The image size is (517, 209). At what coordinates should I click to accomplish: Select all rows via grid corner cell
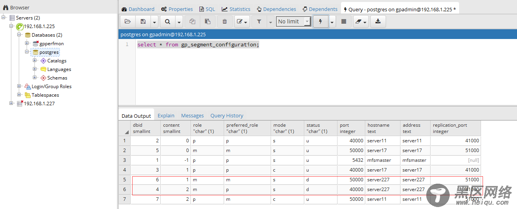124,128
